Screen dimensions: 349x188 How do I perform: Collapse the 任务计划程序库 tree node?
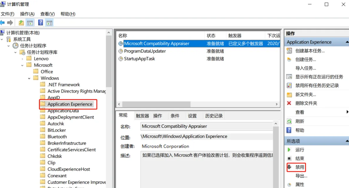[15, 52]
